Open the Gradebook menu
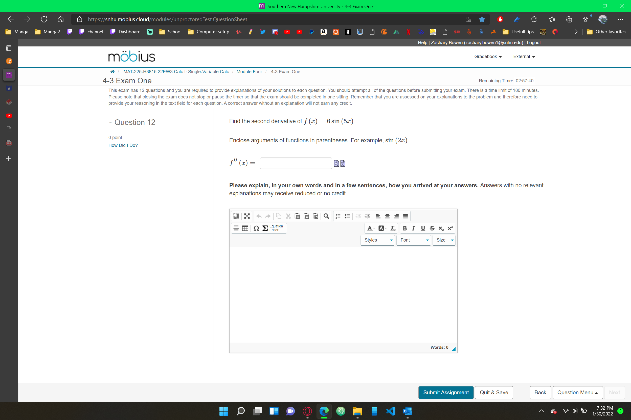Screen dimensions: 631x420 click(487, 57)
